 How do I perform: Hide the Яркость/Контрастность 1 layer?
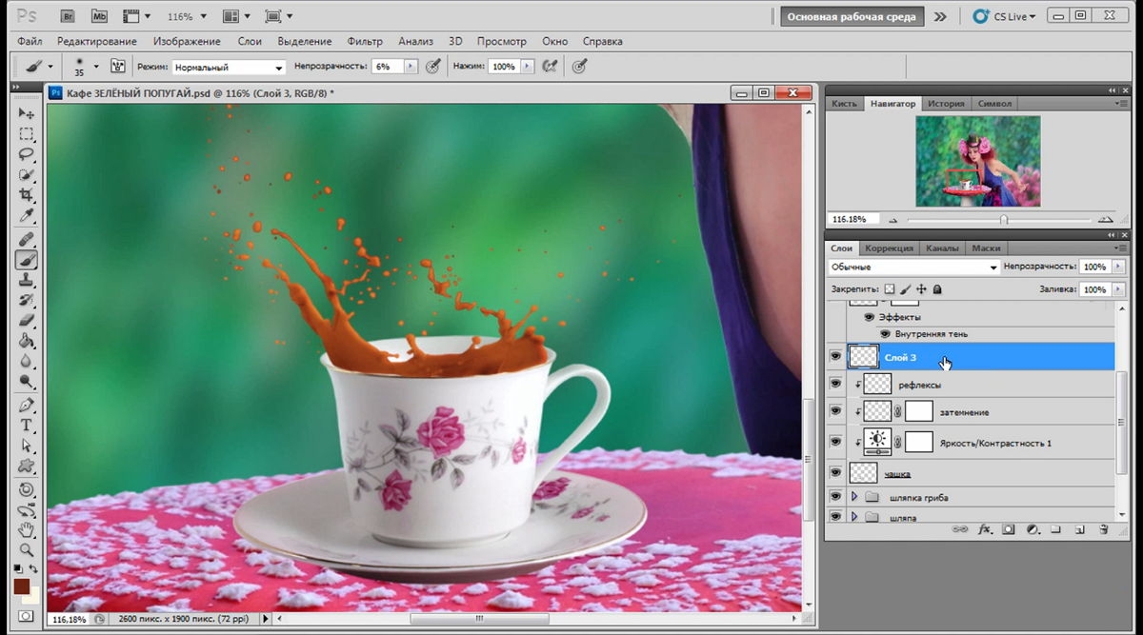click(x=836, y=443)
